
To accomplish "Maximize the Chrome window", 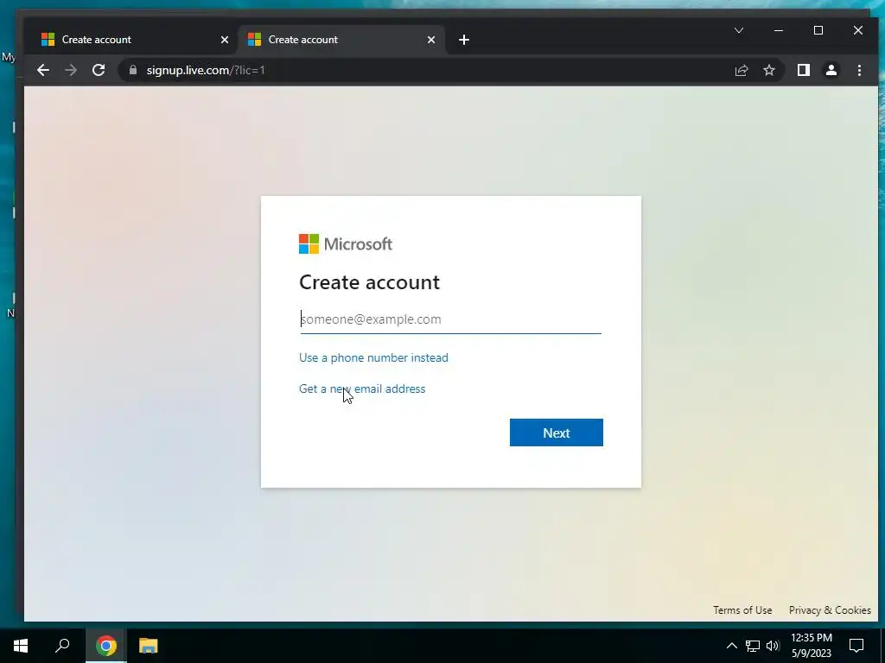I will (818, 30).
